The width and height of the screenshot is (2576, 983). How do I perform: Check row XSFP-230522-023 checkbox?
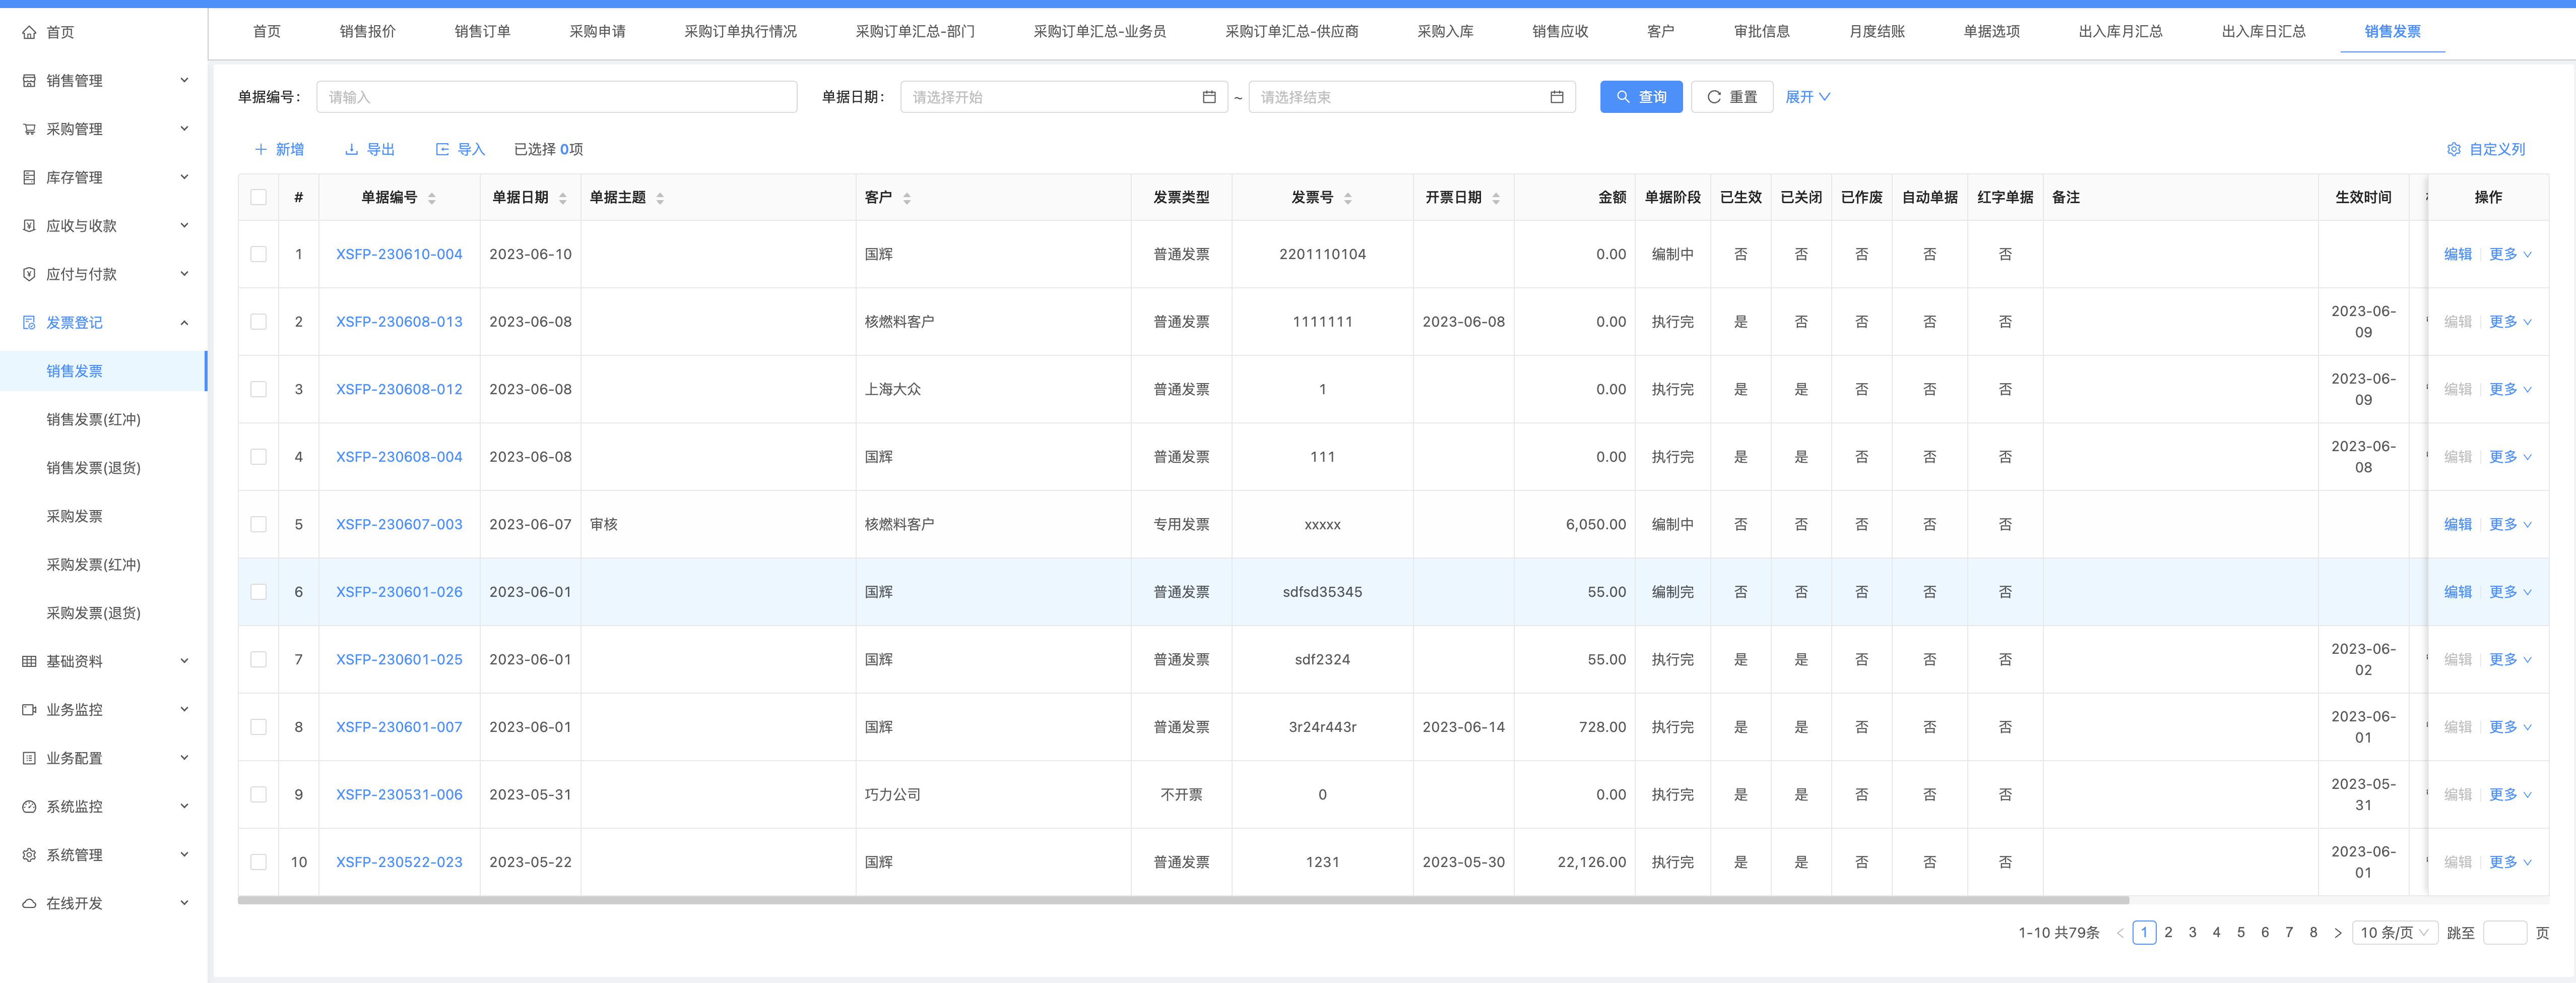click(x=259, y=862)
